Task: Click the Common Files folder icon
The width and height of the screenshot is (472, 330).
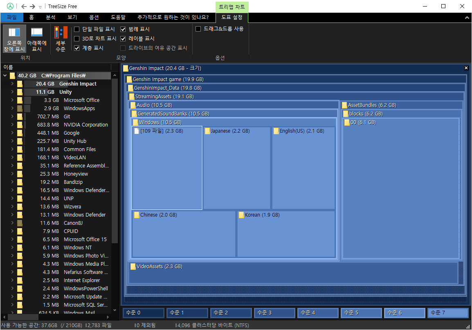Action: 20,149
